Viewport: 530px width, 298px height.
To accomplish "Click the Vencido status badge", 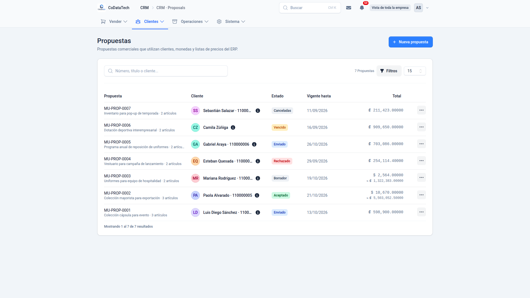I will (x=280, y=127).
